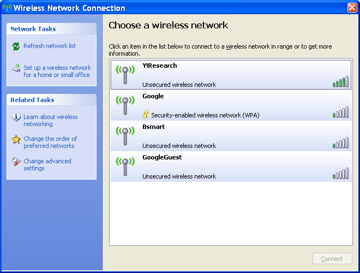This screenshot has width=360, height=273.
Task: Open Learn about wireless networking link
Action: (x=50, y=121)
